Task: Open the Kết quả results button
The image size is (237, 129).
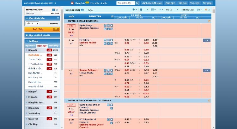Action: (182, 3)
